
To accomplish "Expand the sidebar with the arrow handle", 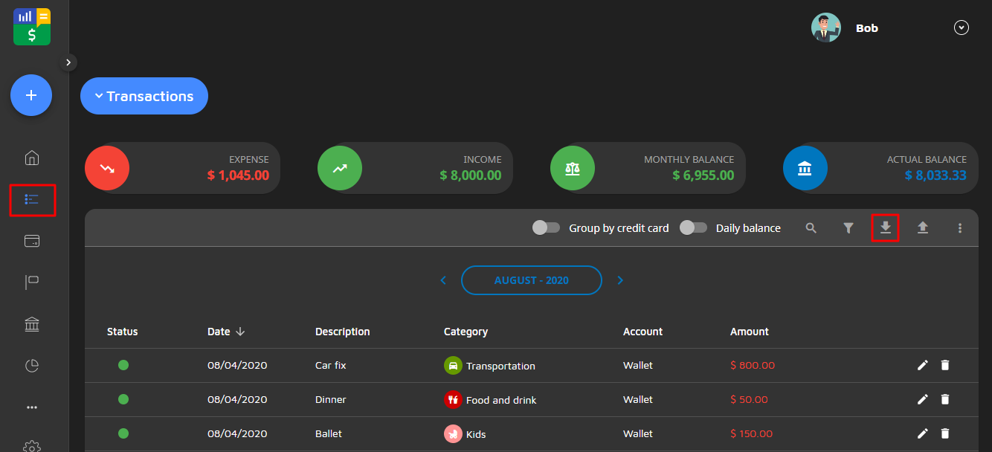I will (68, 62).
